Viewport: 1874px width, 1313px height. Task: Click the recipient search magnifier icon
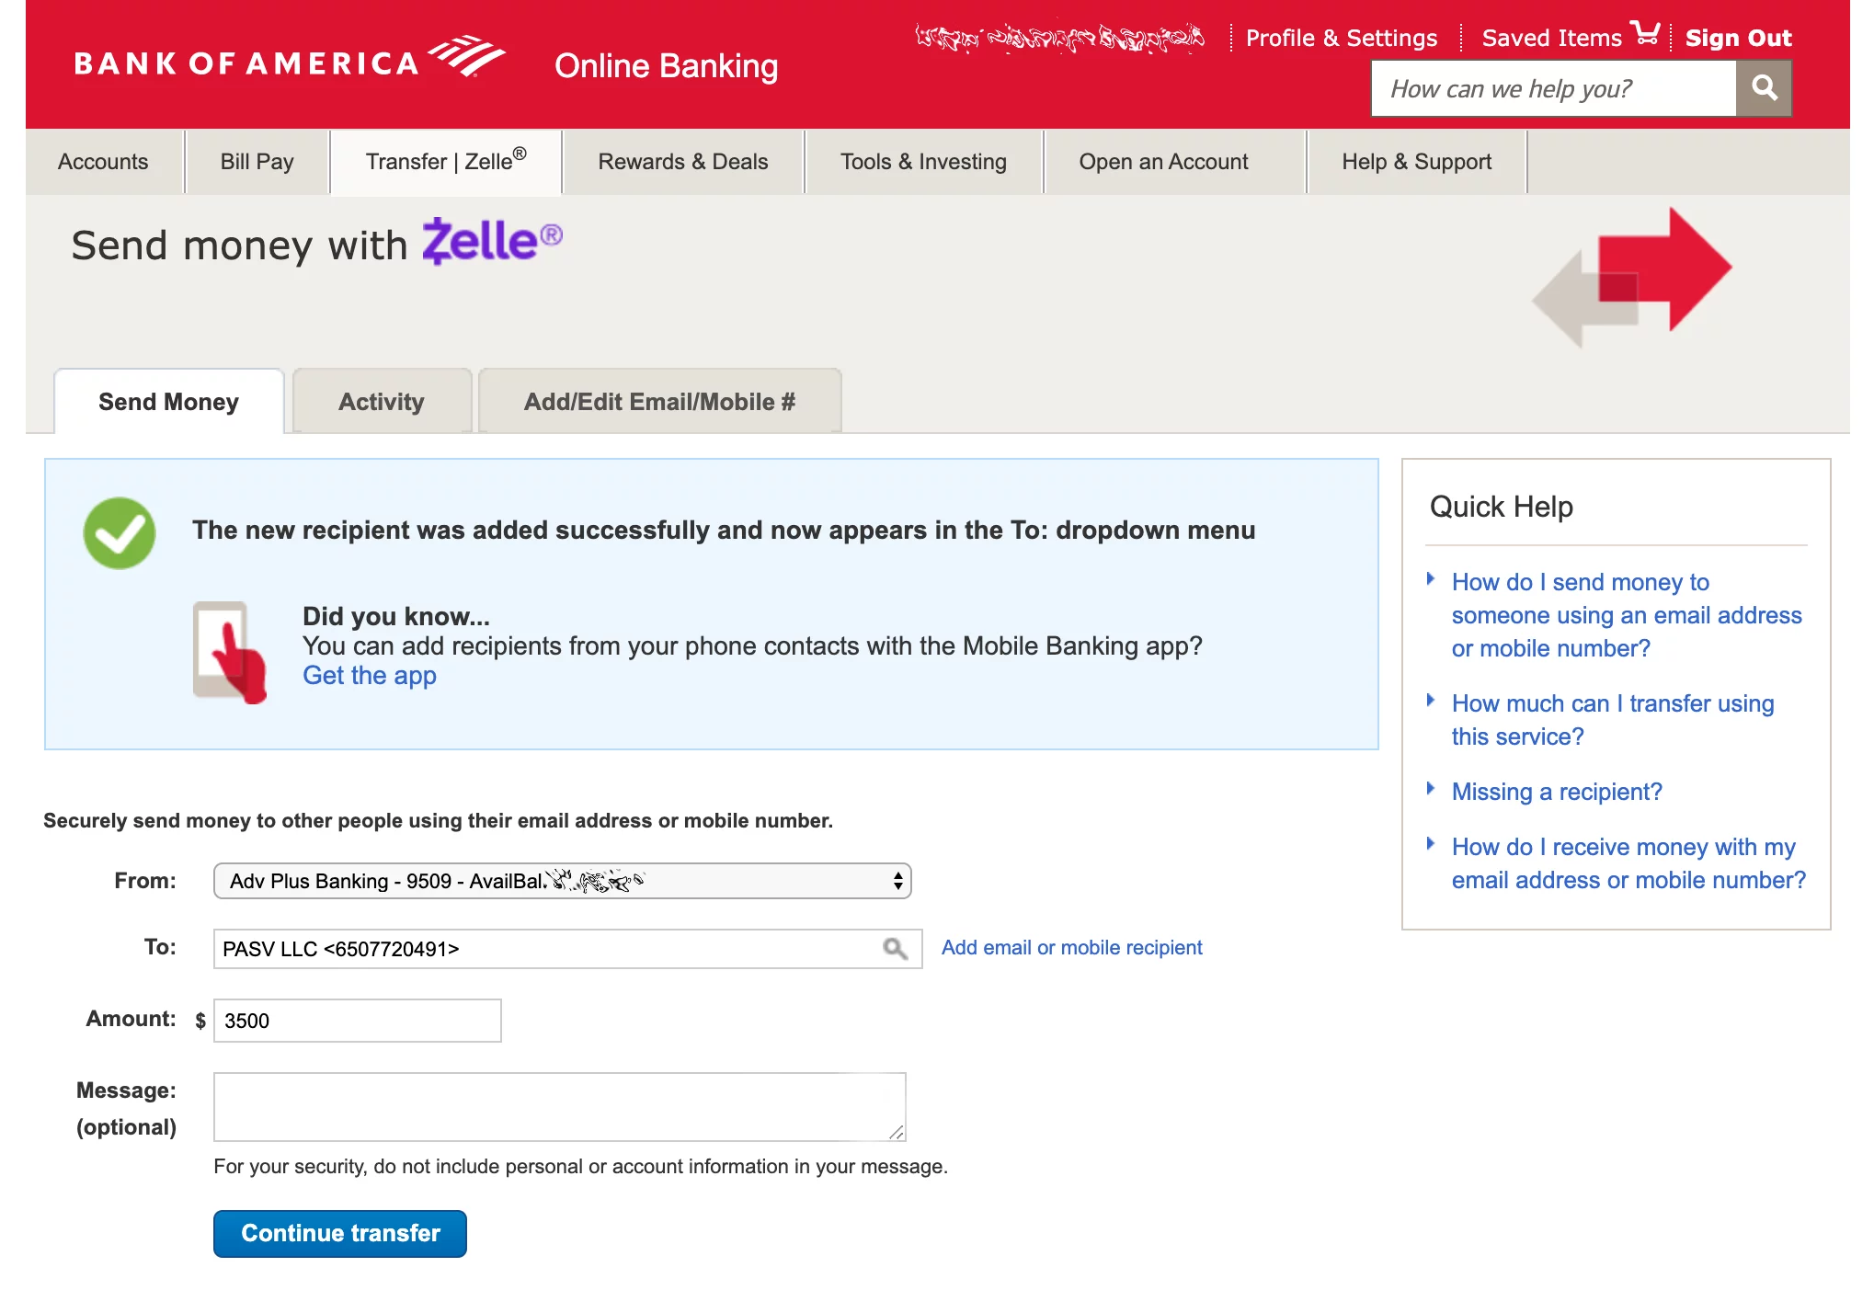point(895,949)
